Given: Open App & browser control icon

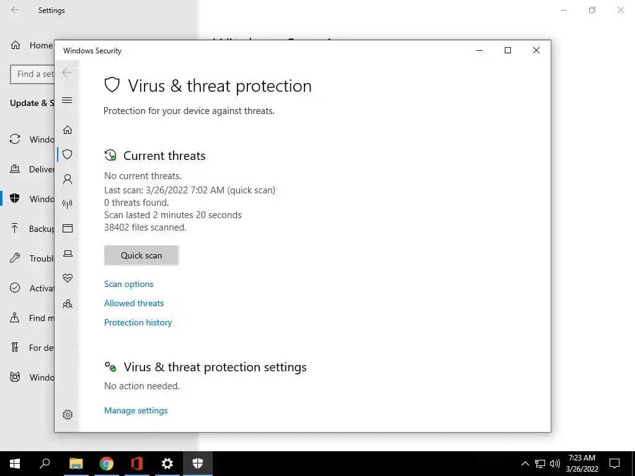Looking at the screenshot, I should [68, 229].
